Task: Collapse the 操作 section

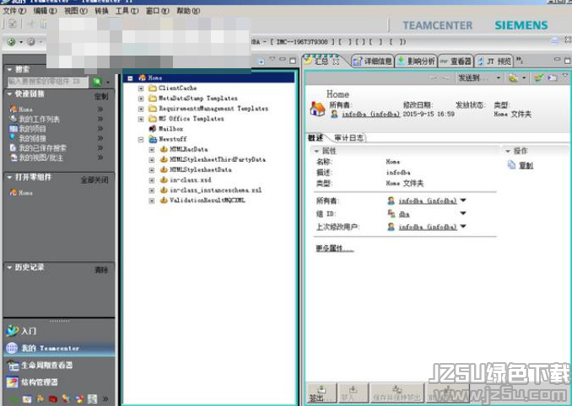Action: tap(508, 151)
